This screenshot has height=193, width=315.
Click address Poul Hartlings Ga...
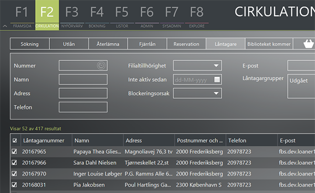click(x=148, y=185)
